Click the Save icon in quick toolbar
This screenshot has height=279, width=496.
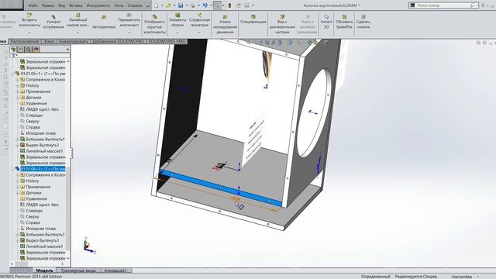pyautogui.click(x=181, y=5)
